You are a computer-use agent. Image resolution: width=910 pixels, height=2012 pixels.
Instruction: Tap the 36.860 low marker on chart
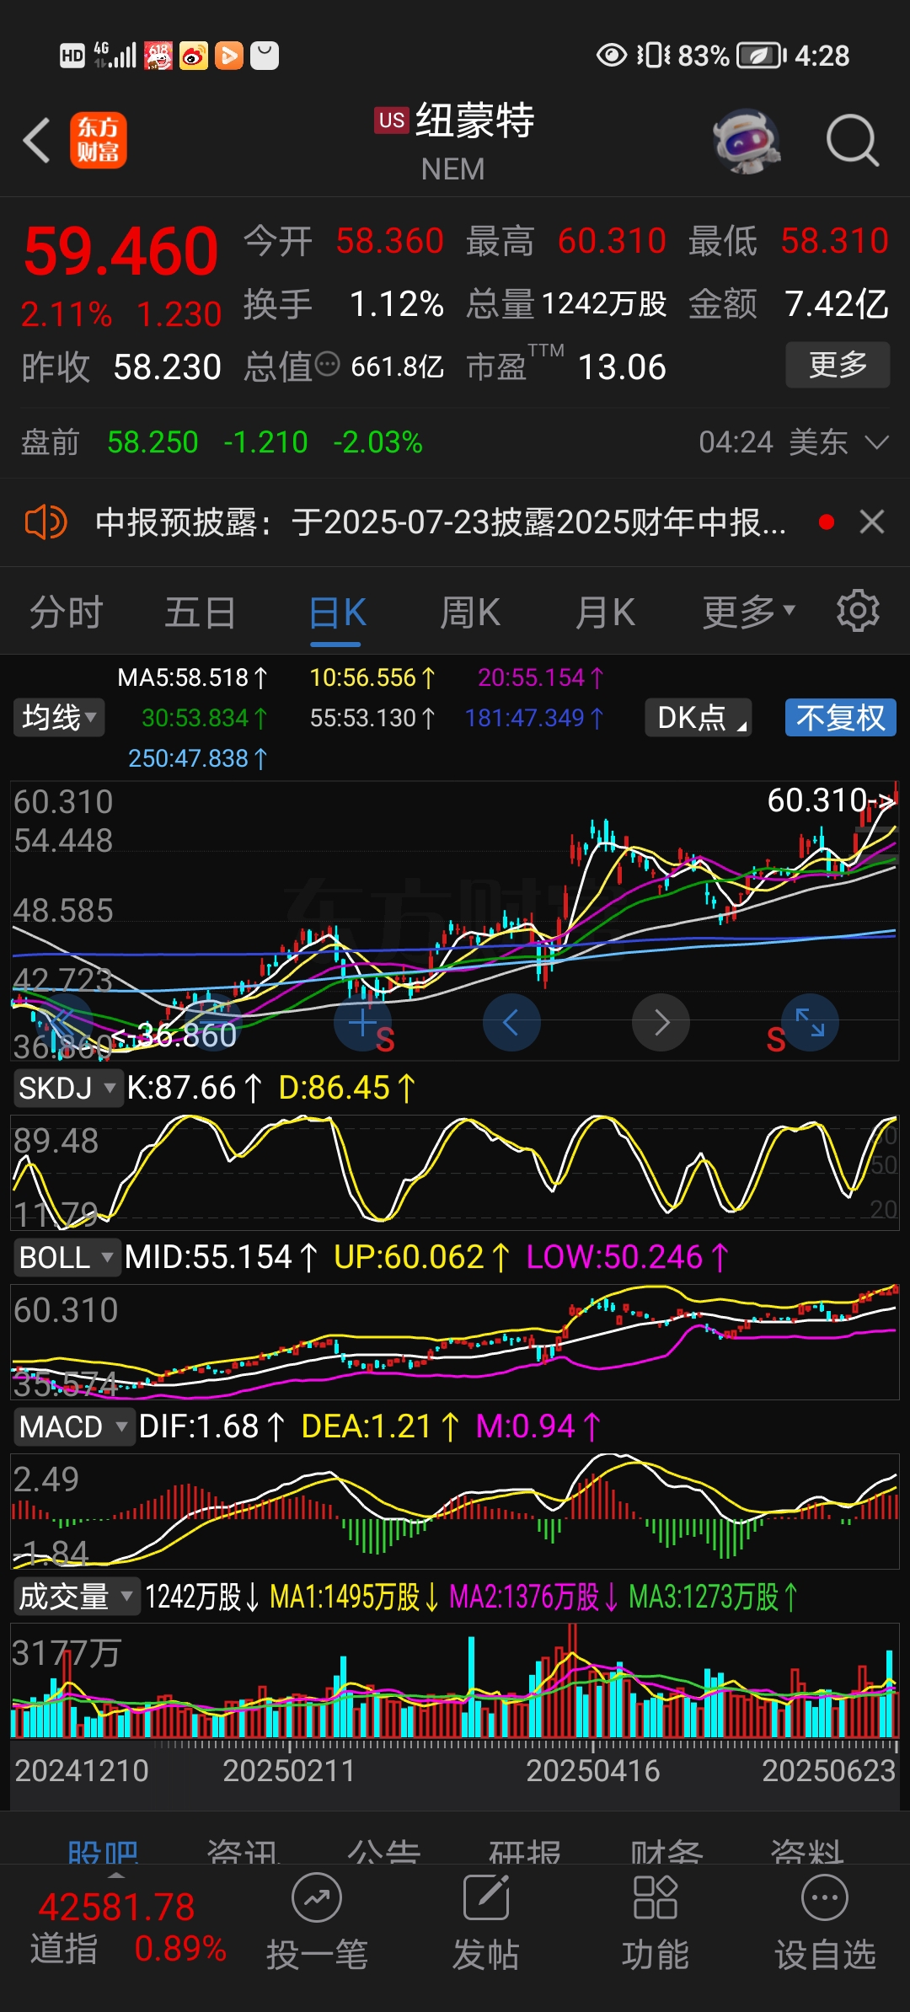point(175,1035)
